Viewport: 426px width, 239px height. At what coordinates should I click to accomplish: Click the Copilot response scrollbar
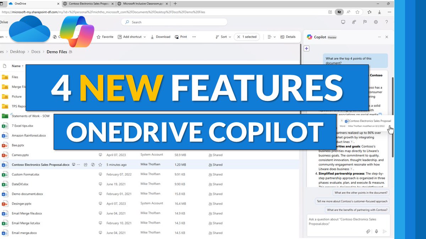click(392, 117)
